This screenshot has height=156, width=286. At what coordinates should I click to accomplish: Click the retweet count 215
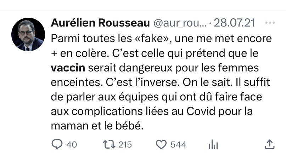click(124, 144)
